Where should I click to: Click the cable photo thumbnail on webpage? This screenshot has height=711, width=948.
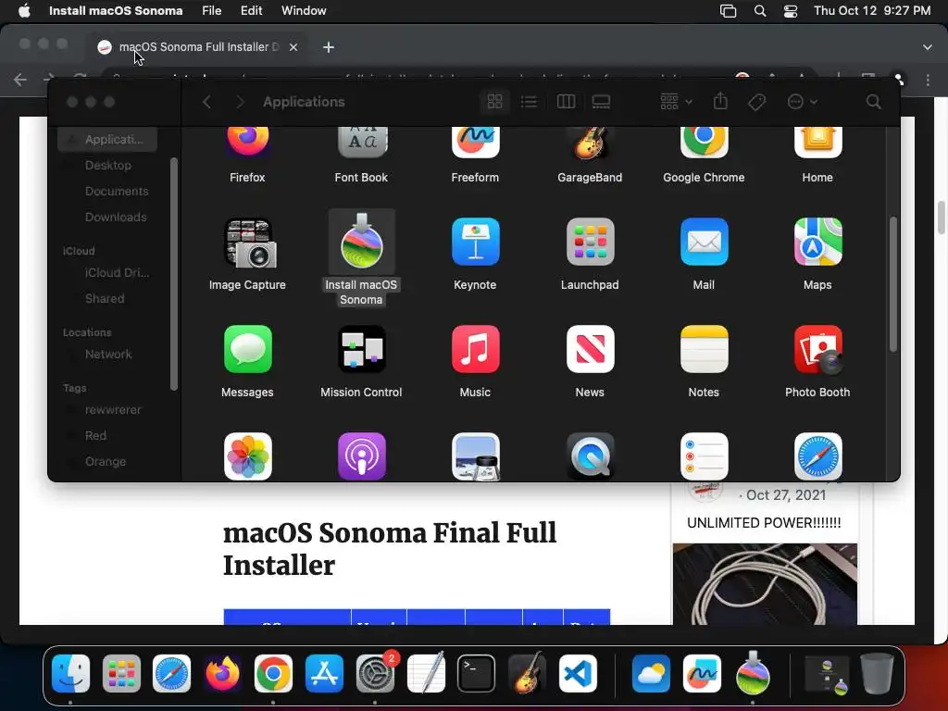[765, 584]
